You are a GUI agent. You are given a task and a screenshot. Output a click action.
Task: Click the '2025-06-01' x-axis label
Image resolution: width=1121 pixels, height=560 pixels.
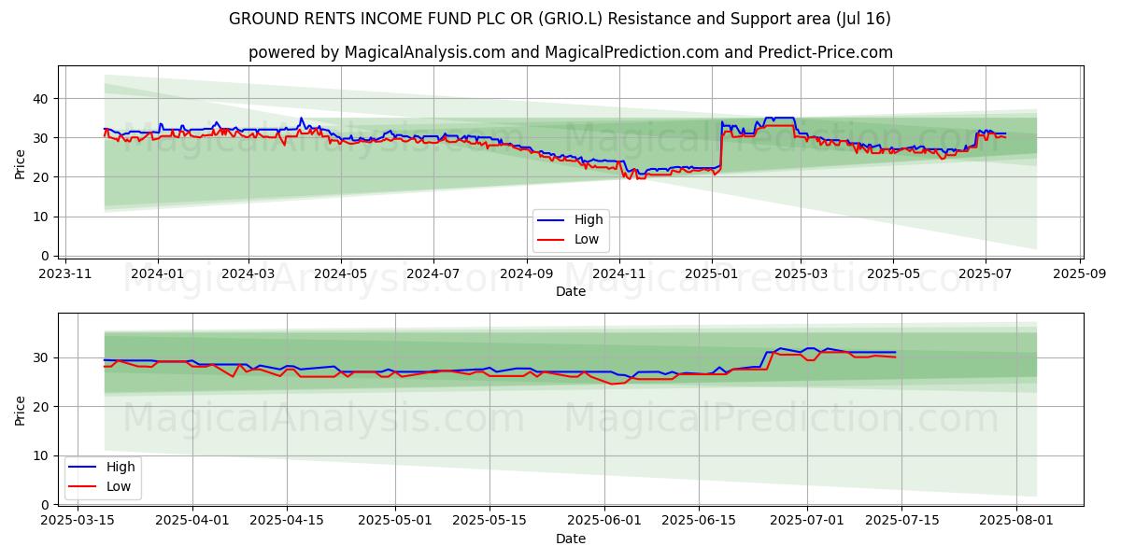pos(604,522)
